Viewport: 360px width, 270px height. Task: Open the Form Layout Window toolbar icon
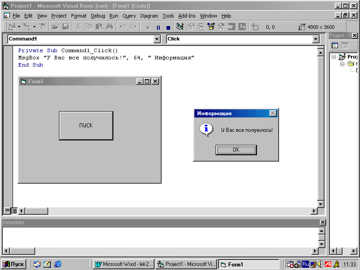(x=201, y=27)
